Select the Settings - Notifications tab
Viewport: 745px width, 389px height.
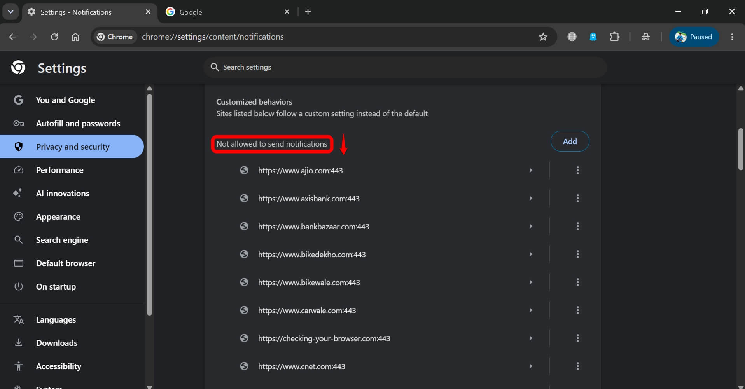[89, 12]
